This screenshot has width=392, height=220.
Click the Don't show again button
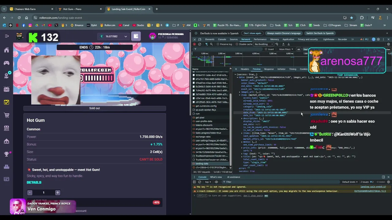(x=253, y=33)
